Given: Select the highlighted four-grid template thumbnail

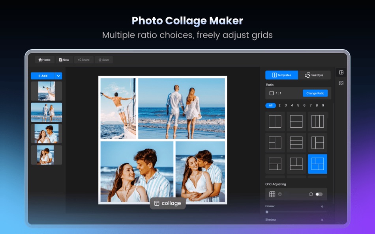Looking at the screenshot, I should click(x=317, y=164).
